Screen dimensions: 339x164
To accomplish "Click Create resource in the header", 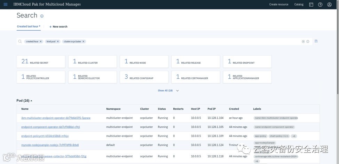I will coord(279,4).
